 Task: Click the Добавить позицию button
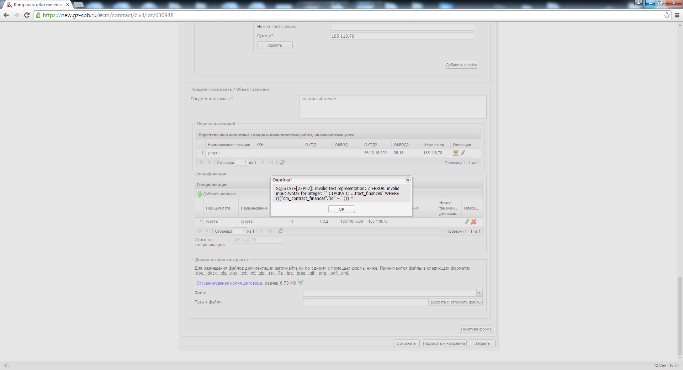217,194
